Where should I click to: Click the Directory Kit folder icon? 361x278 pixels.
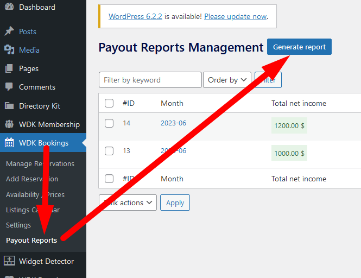9,106
